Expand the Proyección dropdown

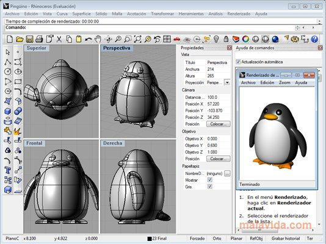227,82
